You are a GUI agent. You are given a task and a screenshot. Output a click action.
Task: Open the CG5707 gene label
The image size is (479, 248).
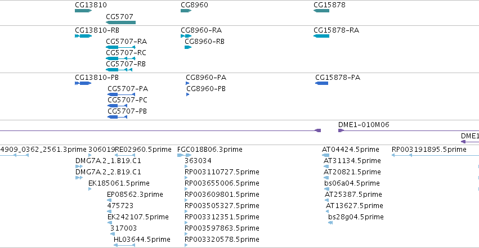click(x=119, y=16)
